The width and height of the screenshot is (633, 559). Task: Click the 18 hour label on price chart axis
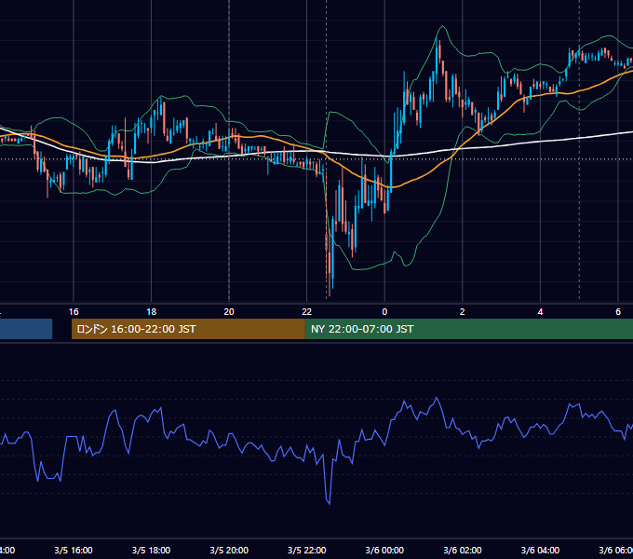[152, 312]
